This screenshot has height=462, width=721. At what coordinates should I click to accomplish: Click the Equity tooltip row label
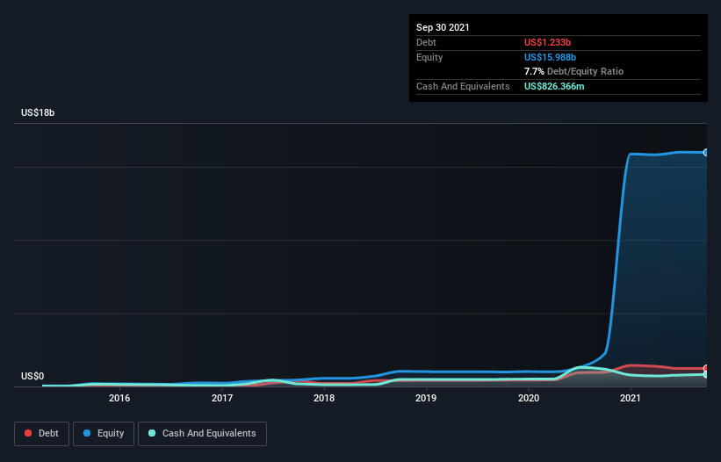tap(429, 57)
